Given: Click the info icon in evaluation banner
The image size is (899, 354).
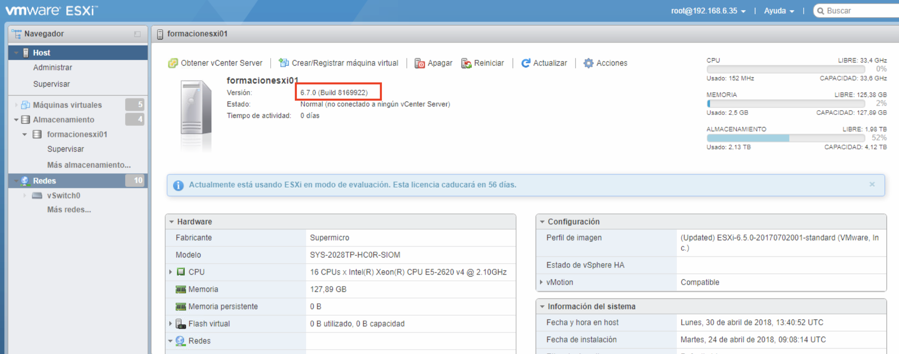Looking at the screenshot, I should click(x=178, y=186).
